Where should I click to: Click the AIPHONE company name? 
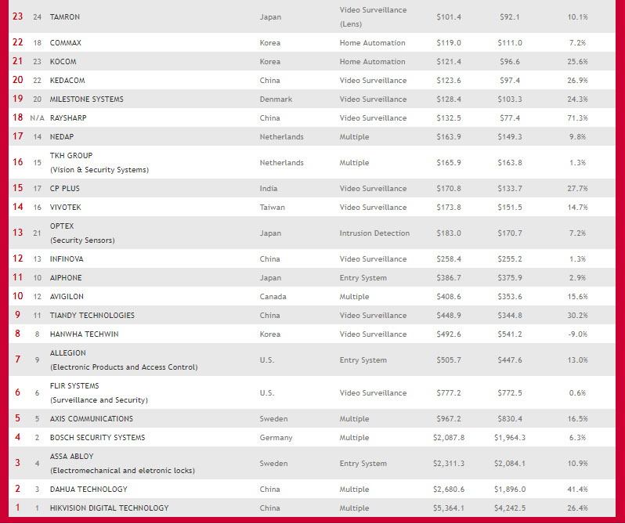pyautogui.click(x=66, y=277)
